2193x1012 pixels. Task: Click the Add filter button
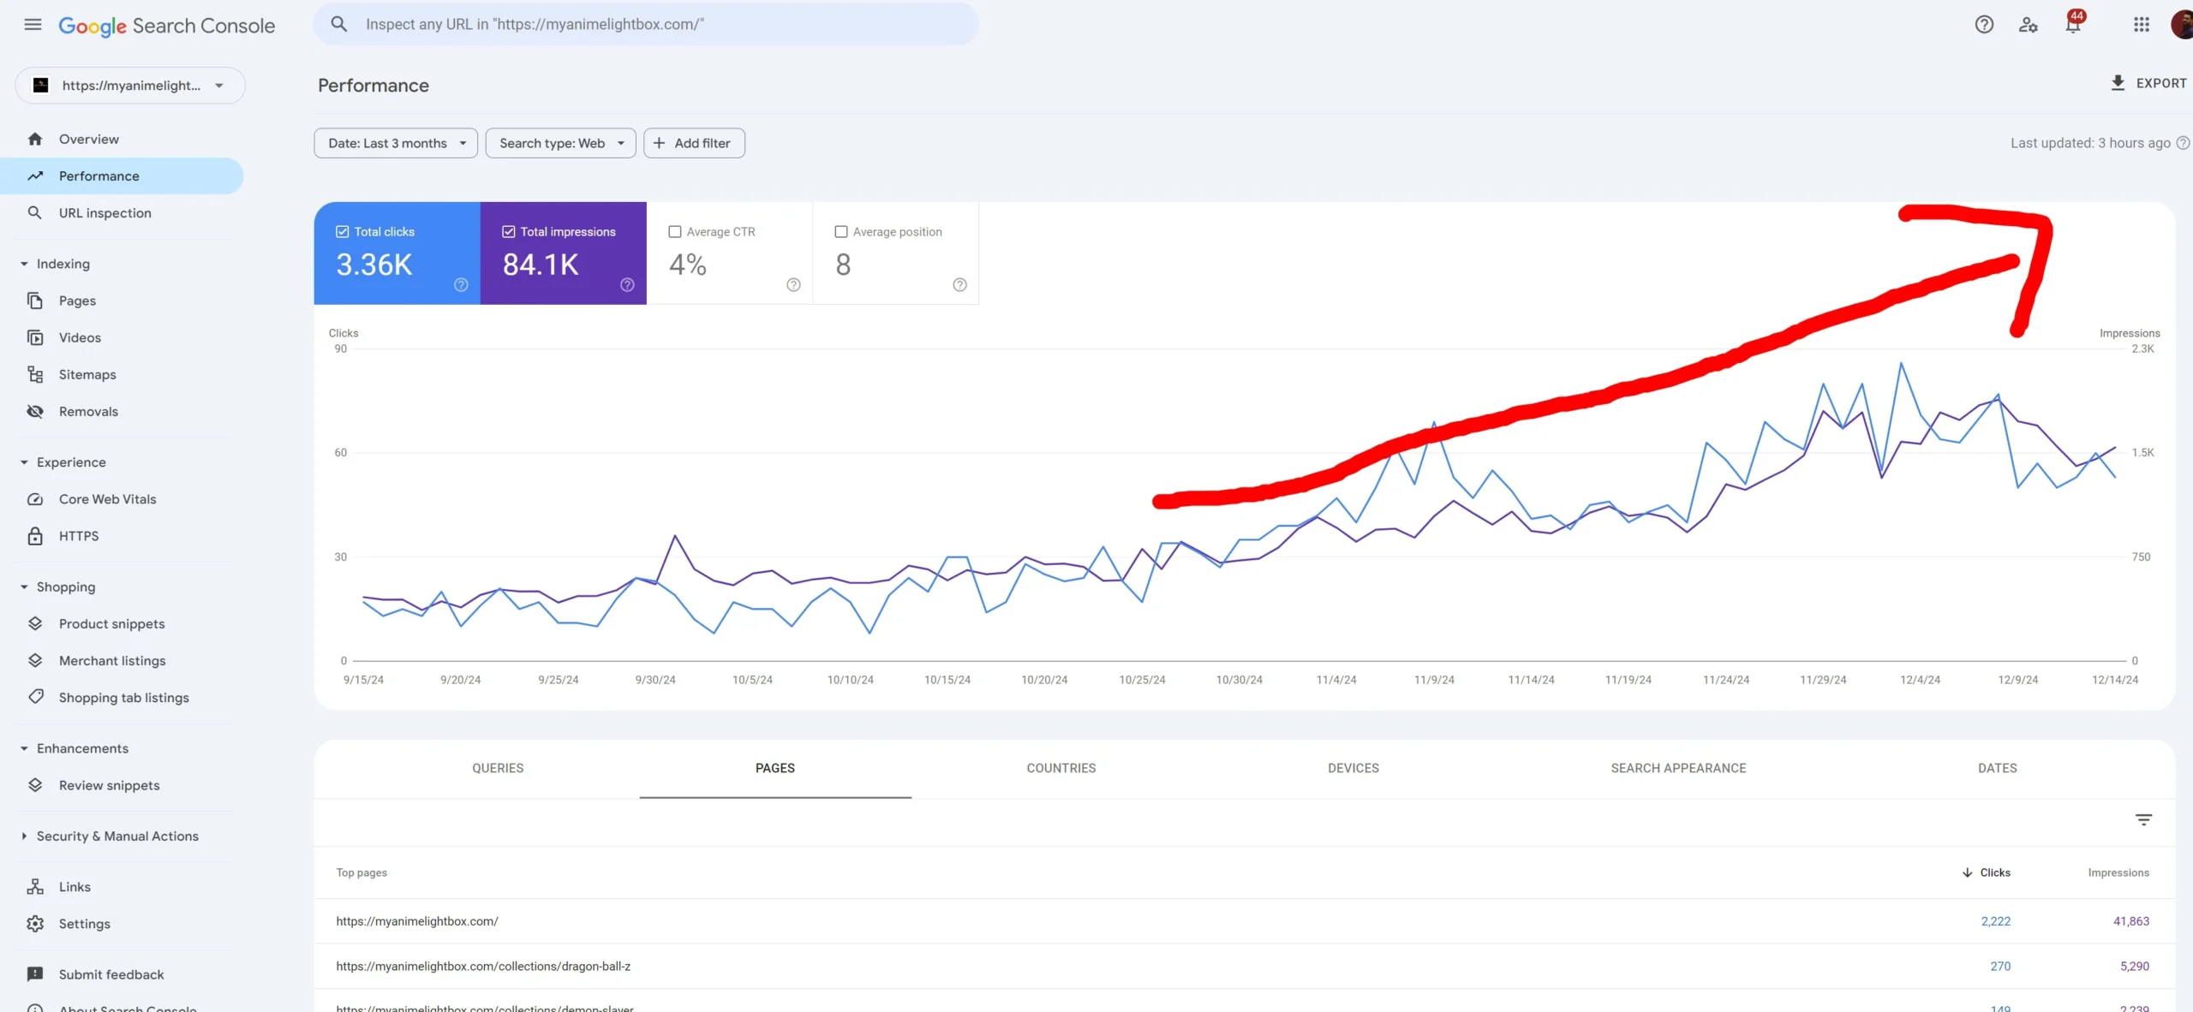[x=694, y=143]
